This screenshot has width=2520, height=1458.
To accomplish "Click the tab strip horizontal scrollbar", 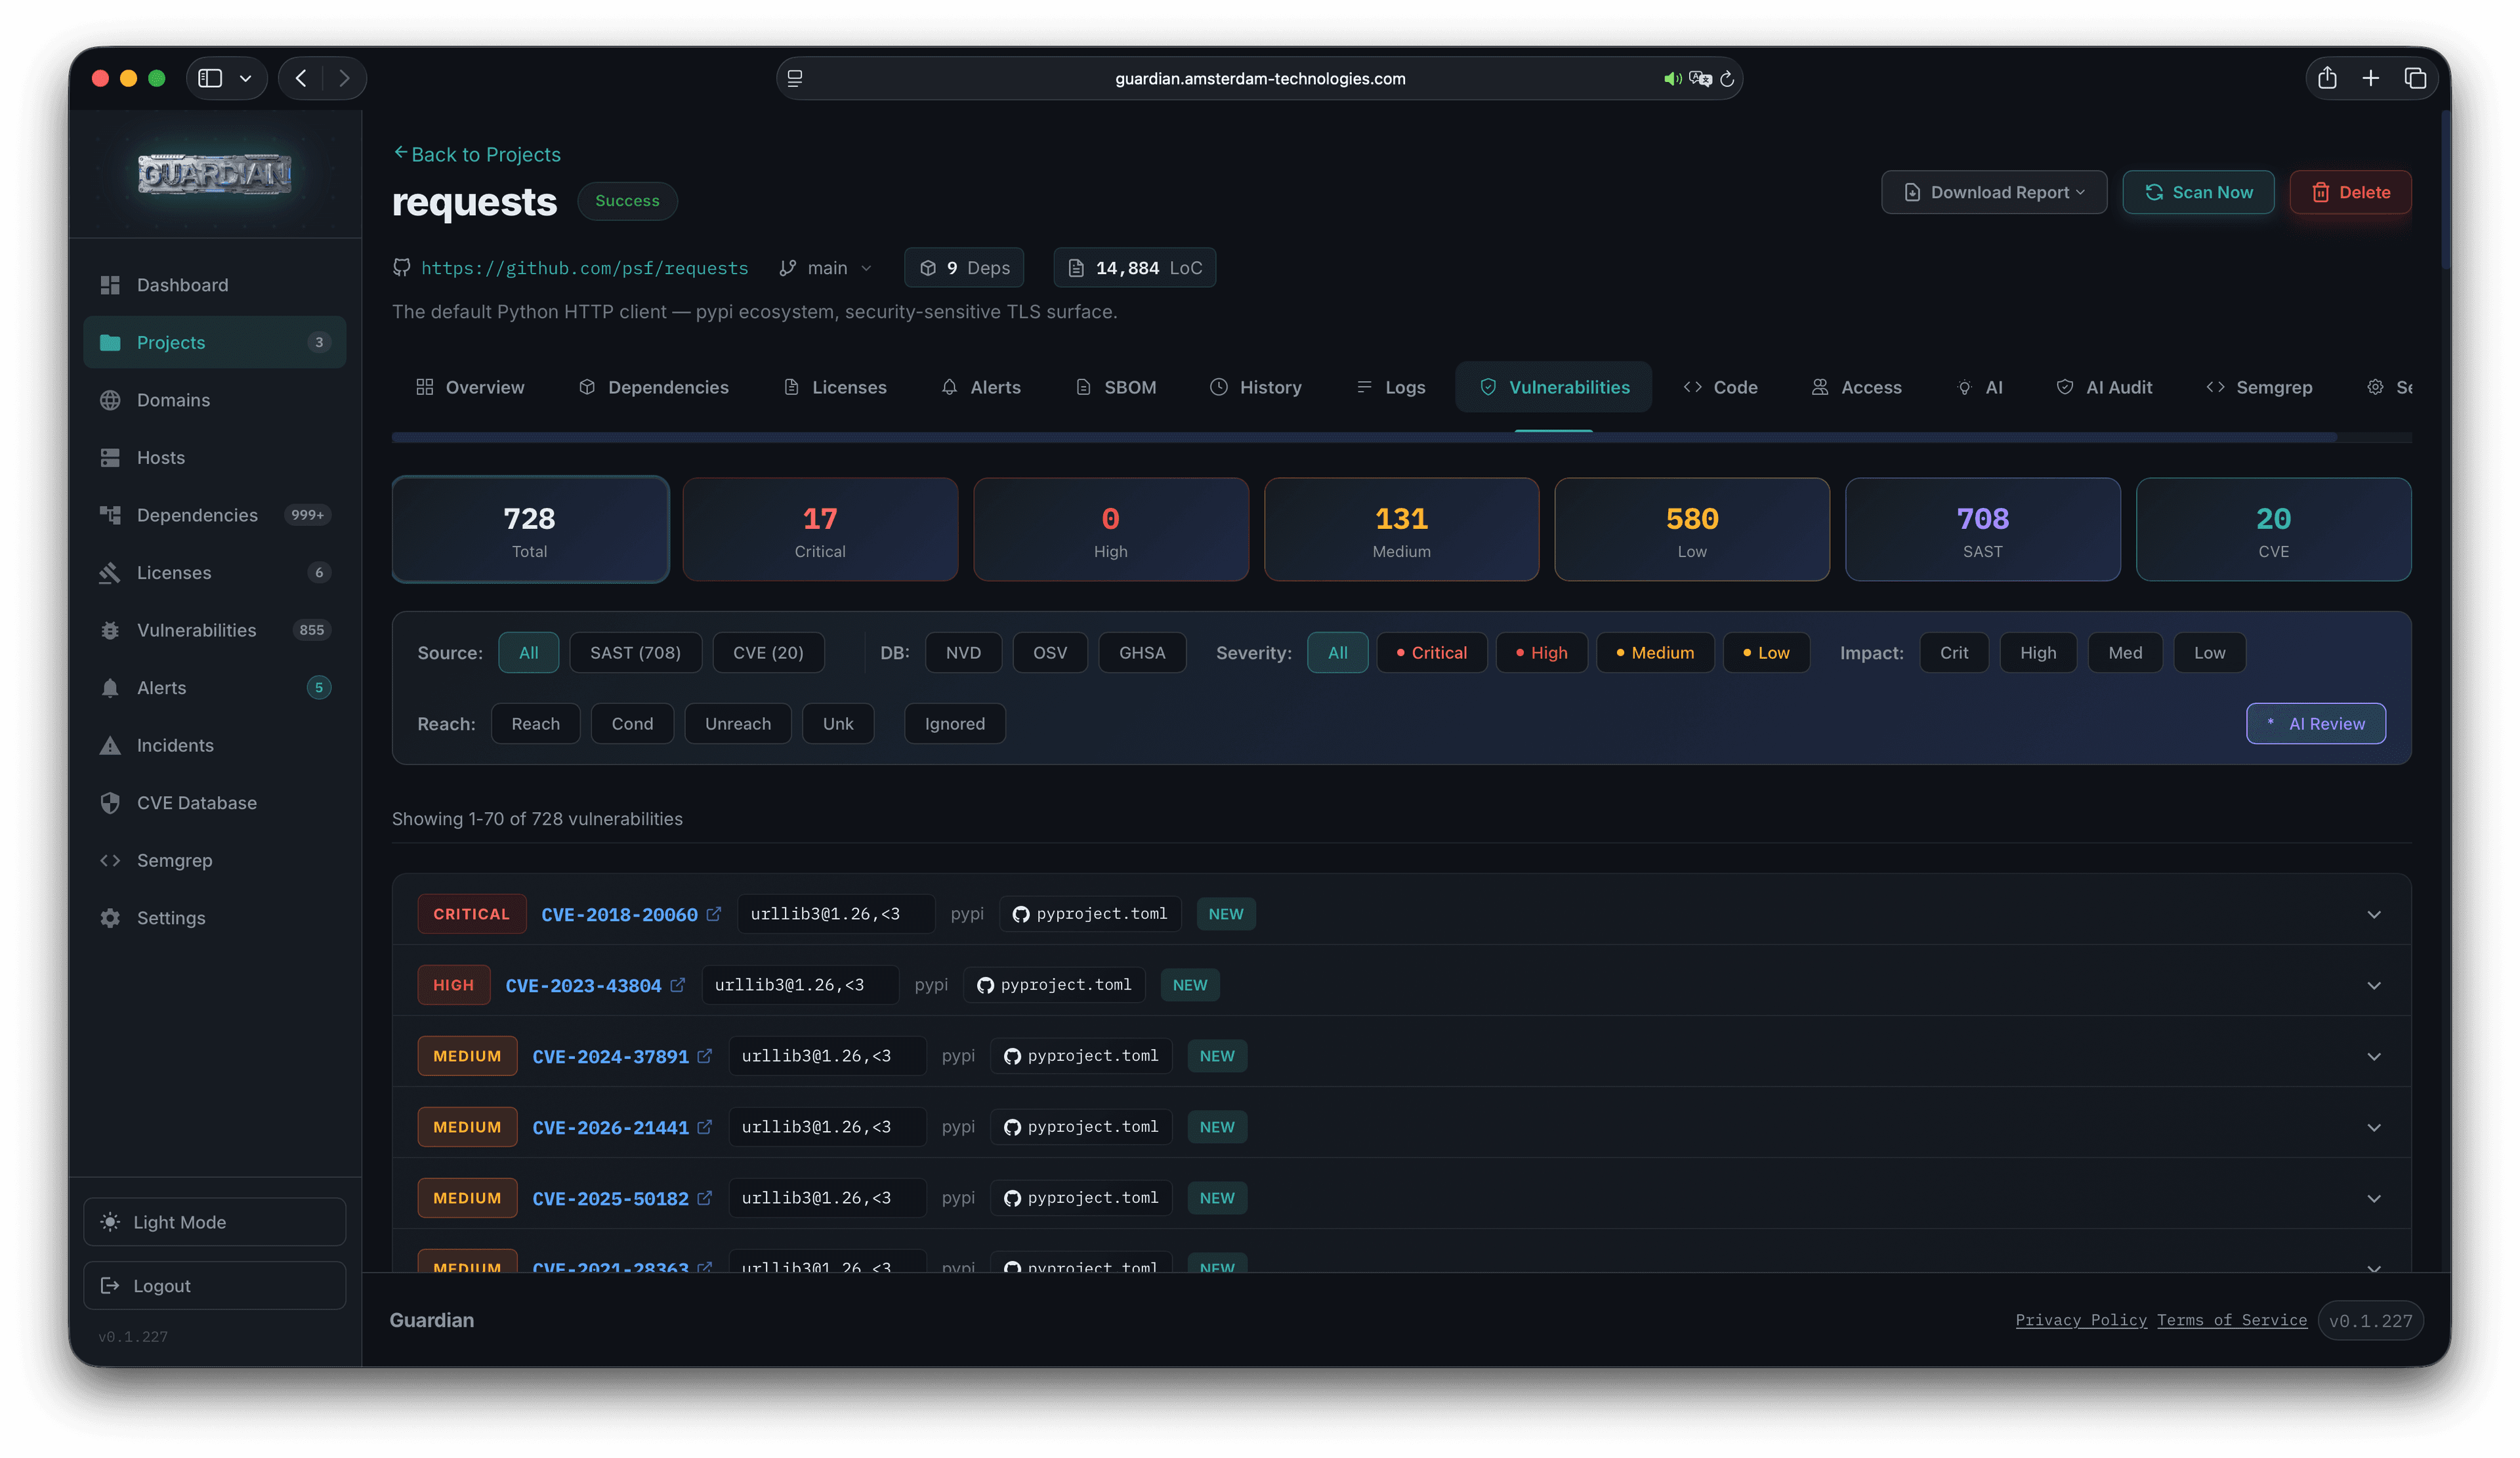I will (1364, 438).
